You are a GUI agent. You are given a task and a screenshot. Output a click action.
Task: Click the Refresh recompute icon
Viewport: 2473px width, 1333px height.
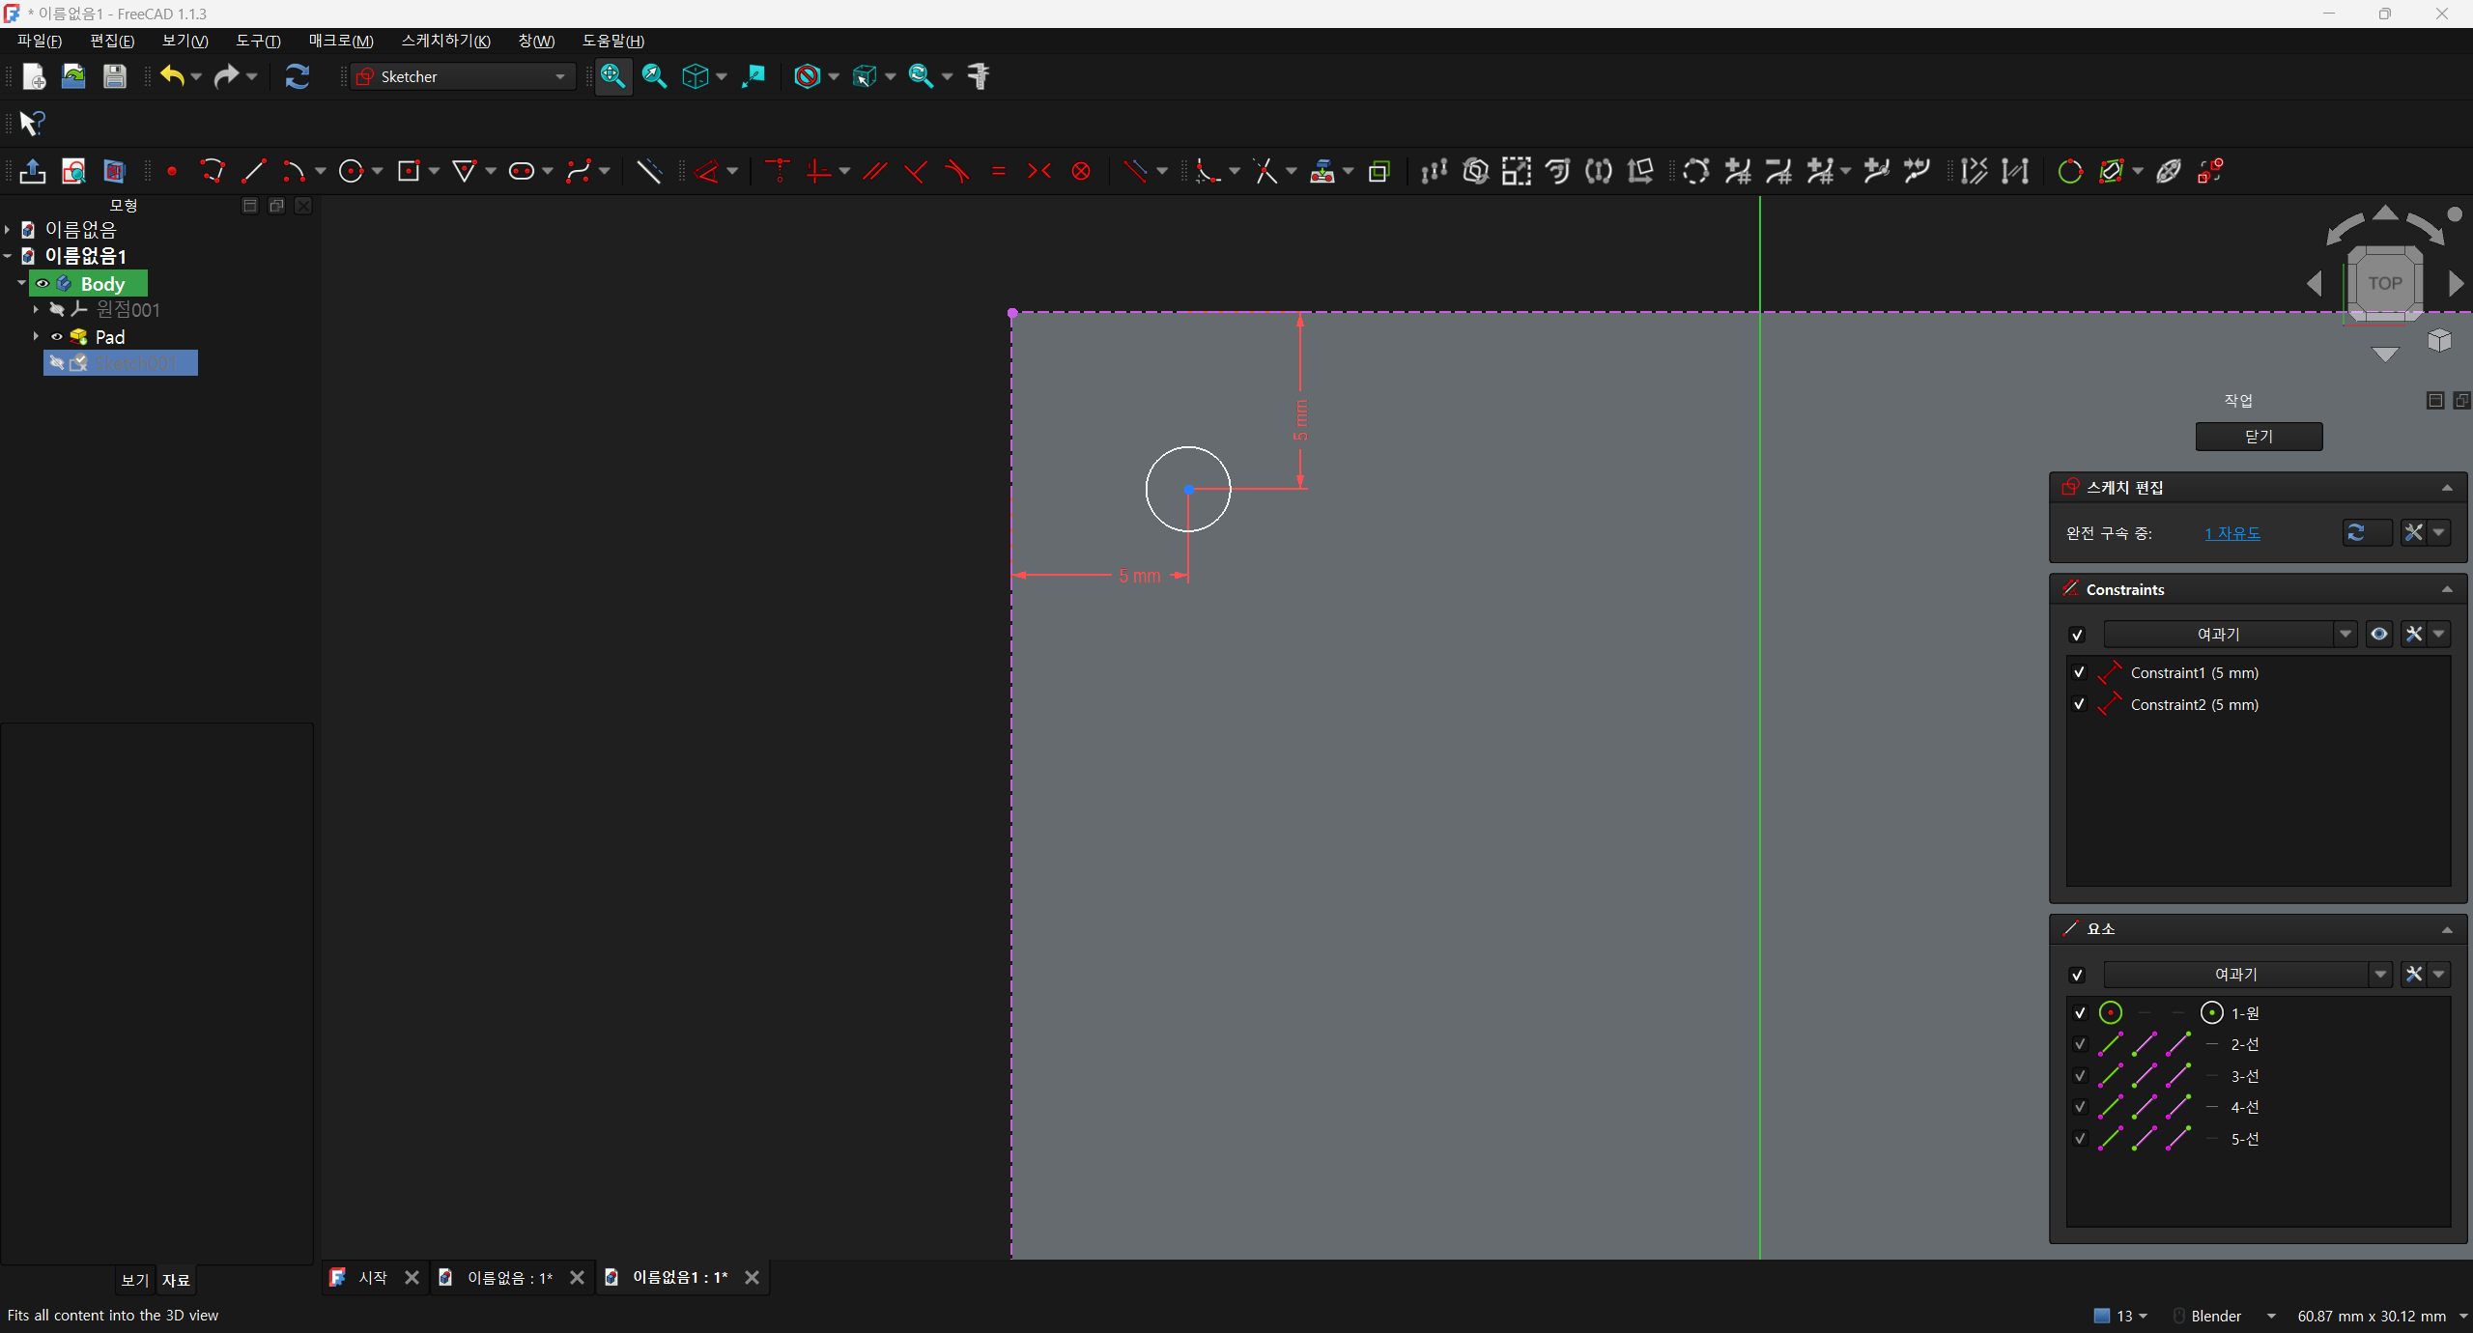click(x=298, y=76)
